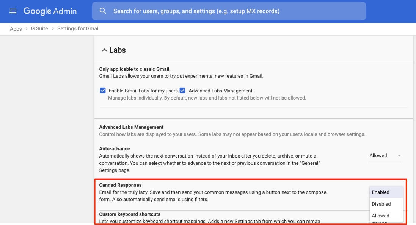Viewport: 416px width, 225px height.
Task: Click Settings for Gmail breadcrumb
Action: point(78,29)
